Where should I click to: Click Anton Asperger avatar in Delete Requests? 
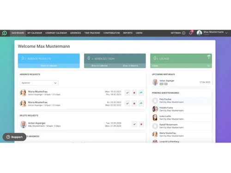pos(23,125)
